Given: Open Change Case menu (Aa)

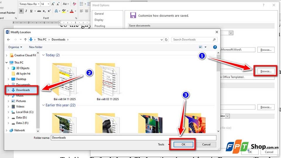Looking at the screenshot, I should pos(66,4).
